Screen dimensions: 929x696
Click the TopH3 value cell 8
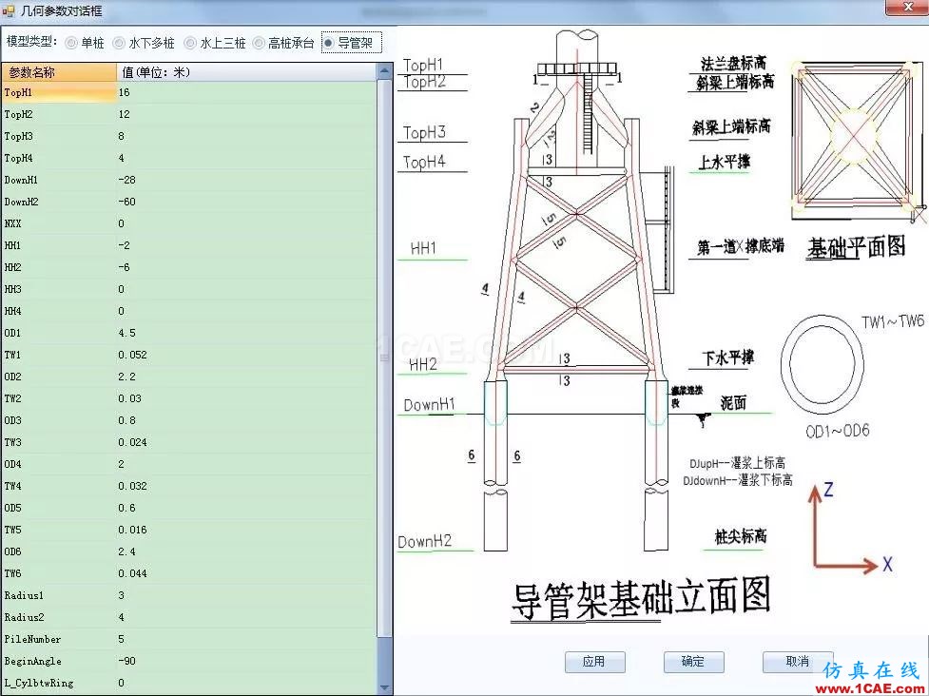click(246, 136)
